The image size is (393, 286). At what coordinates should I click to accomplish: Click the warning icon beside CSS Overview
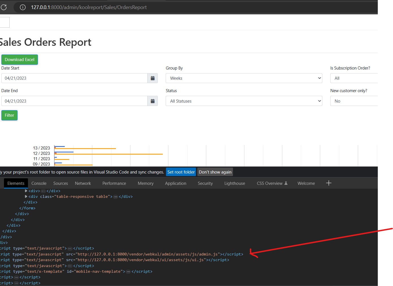tap(286, 183)
